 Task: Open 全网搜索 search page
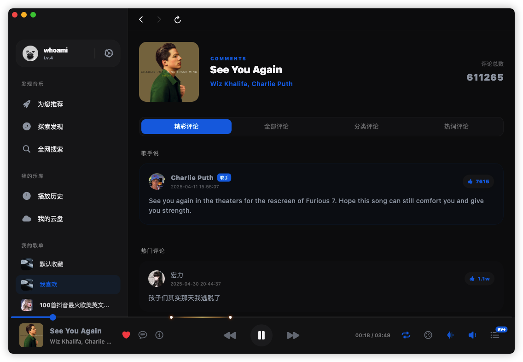click(x=68, y=149)
